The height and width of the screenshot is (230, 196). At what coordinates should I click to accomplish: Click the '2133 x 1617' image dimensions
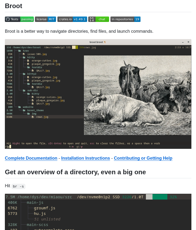[183, 47]
